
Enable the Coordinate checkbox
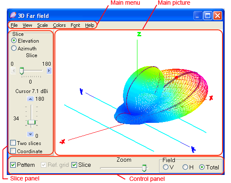click(13, 151)
